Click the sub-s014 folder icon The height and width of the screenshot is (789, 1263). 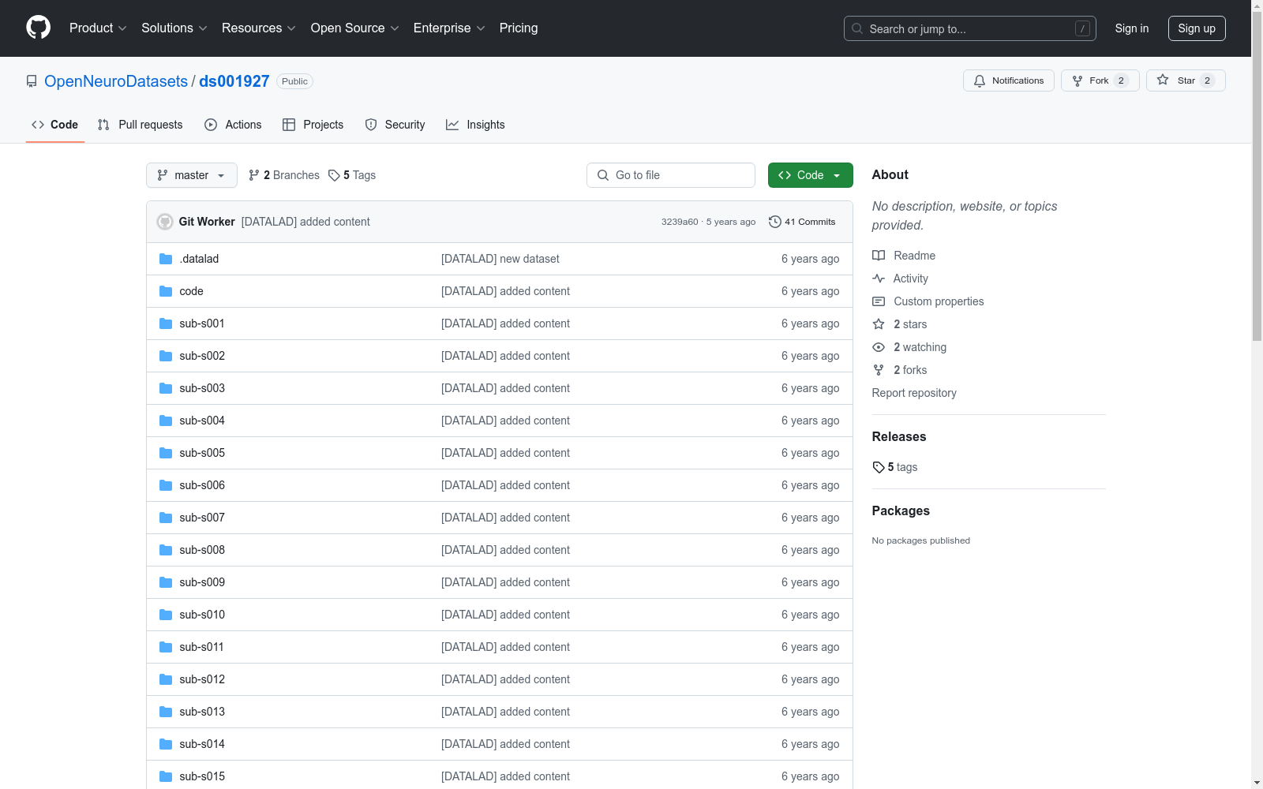[x=166, y=744]
